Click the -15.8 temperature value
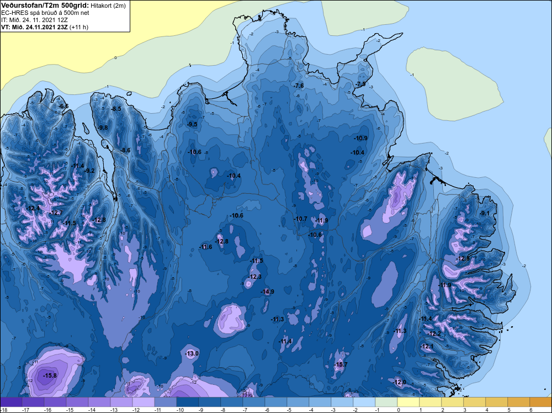 point(50,375)
